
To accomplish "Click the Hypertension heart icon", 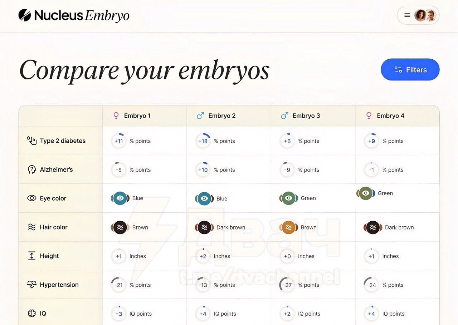I will click(x=32, y=285).
